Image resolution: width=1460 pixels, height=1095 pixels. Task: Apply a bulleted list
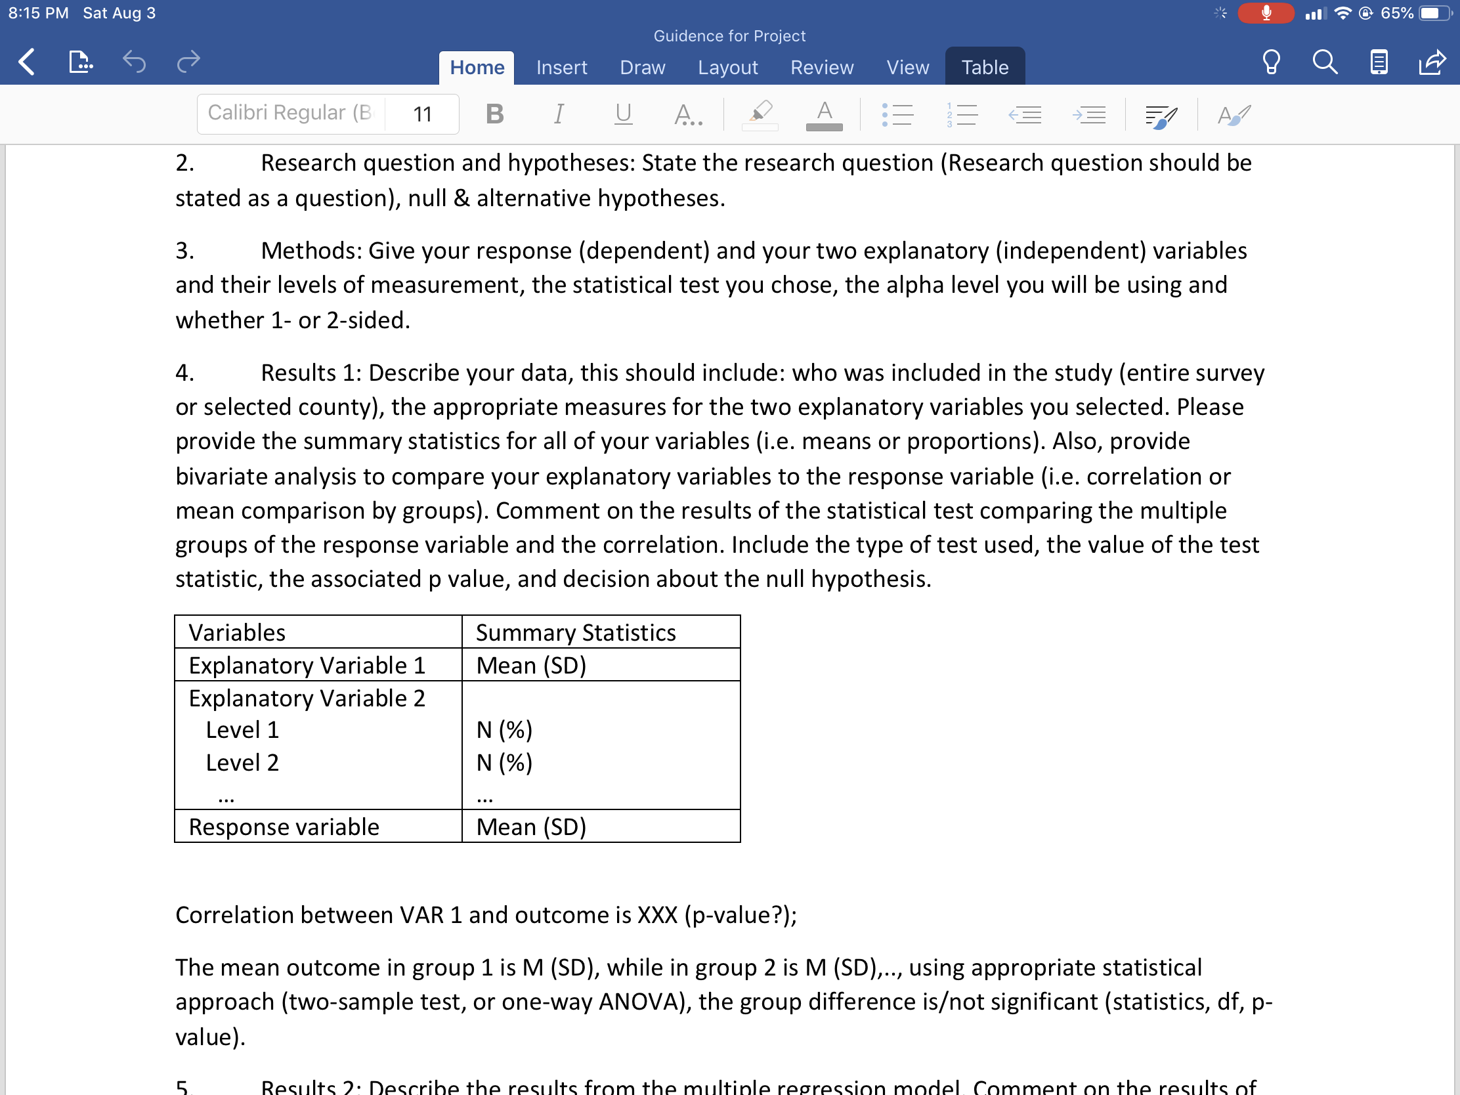click(897, 114)
